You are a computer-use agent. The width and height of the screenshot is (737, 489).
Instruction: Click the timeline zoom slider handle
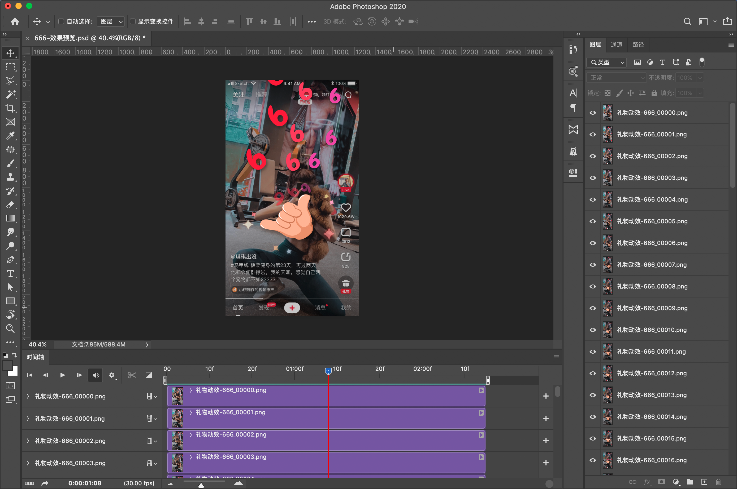(201, 485)
